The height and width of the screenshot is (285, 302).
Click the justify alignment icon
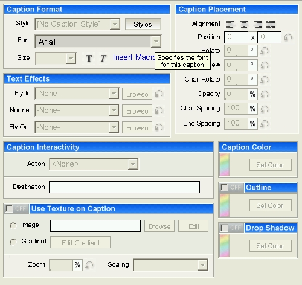[271, 24]
